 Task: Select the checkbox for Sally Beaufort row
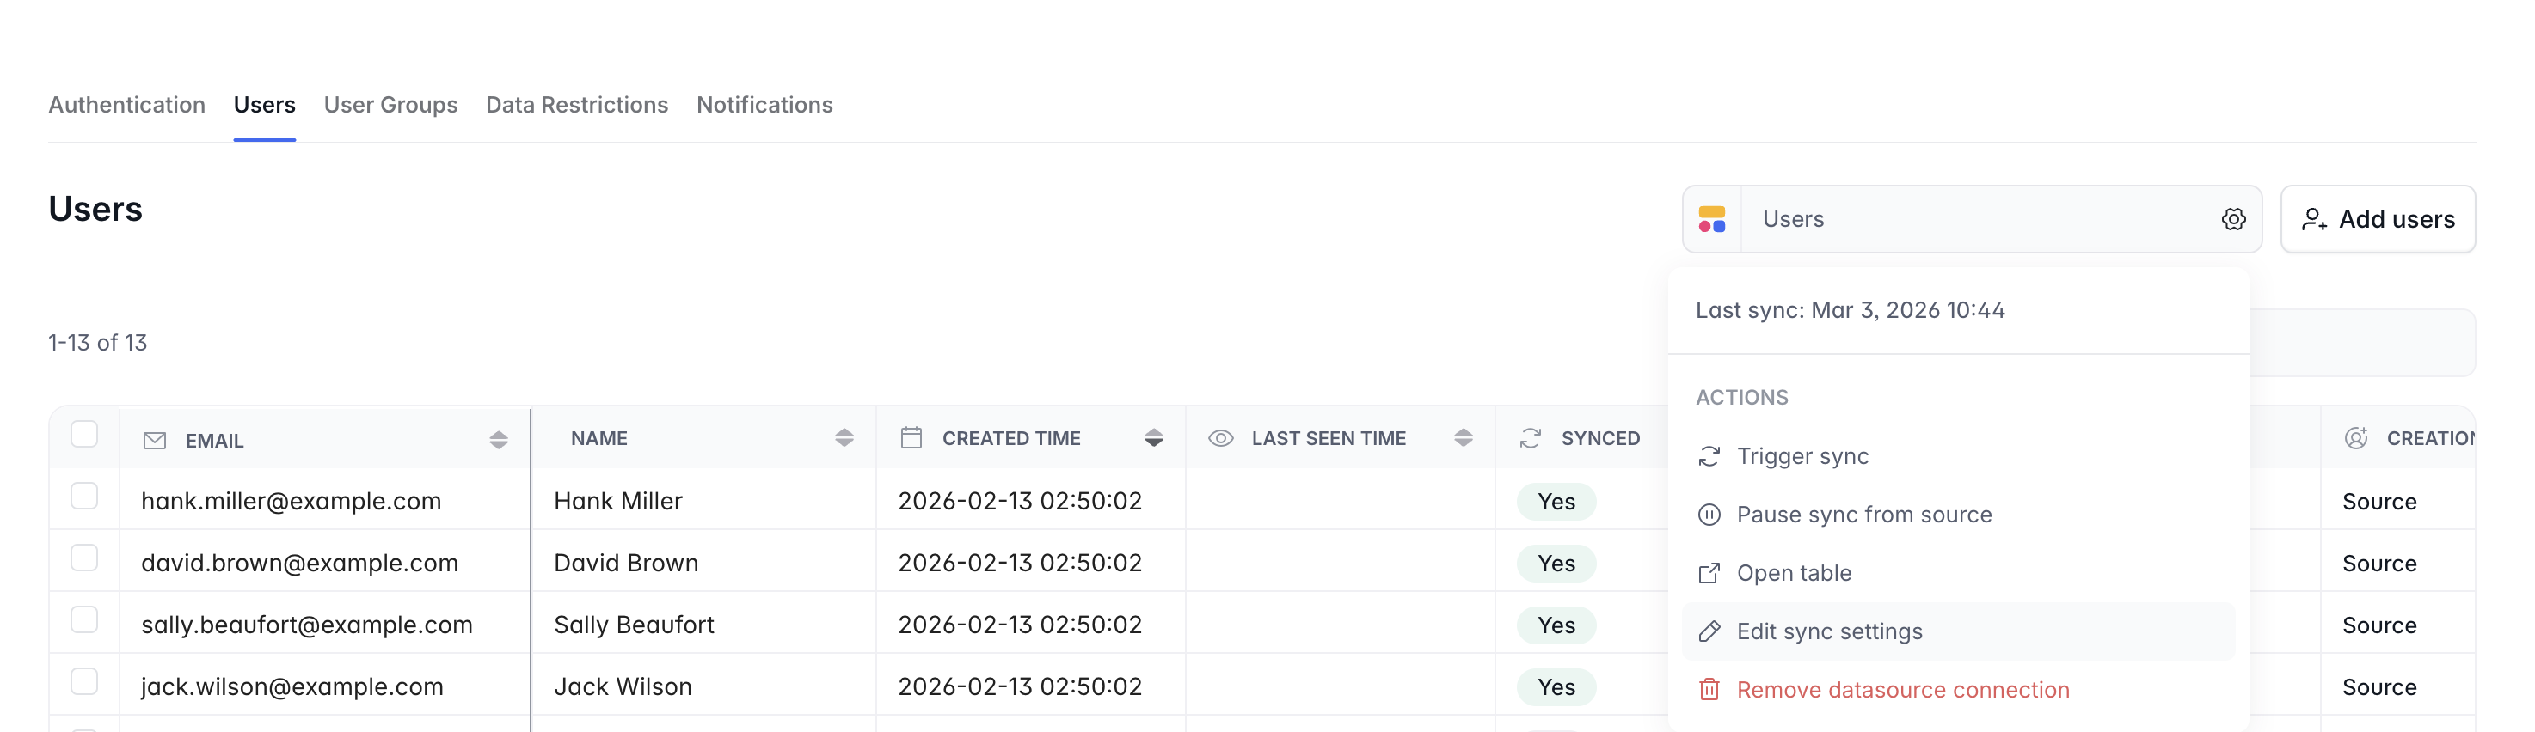pos(84,619)
